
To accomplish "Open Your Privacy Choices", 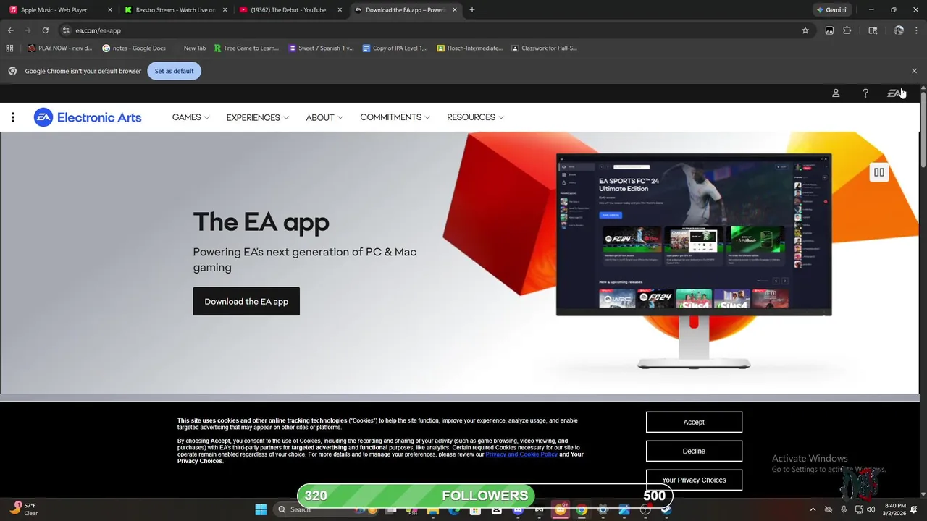I will click(694, 480).
